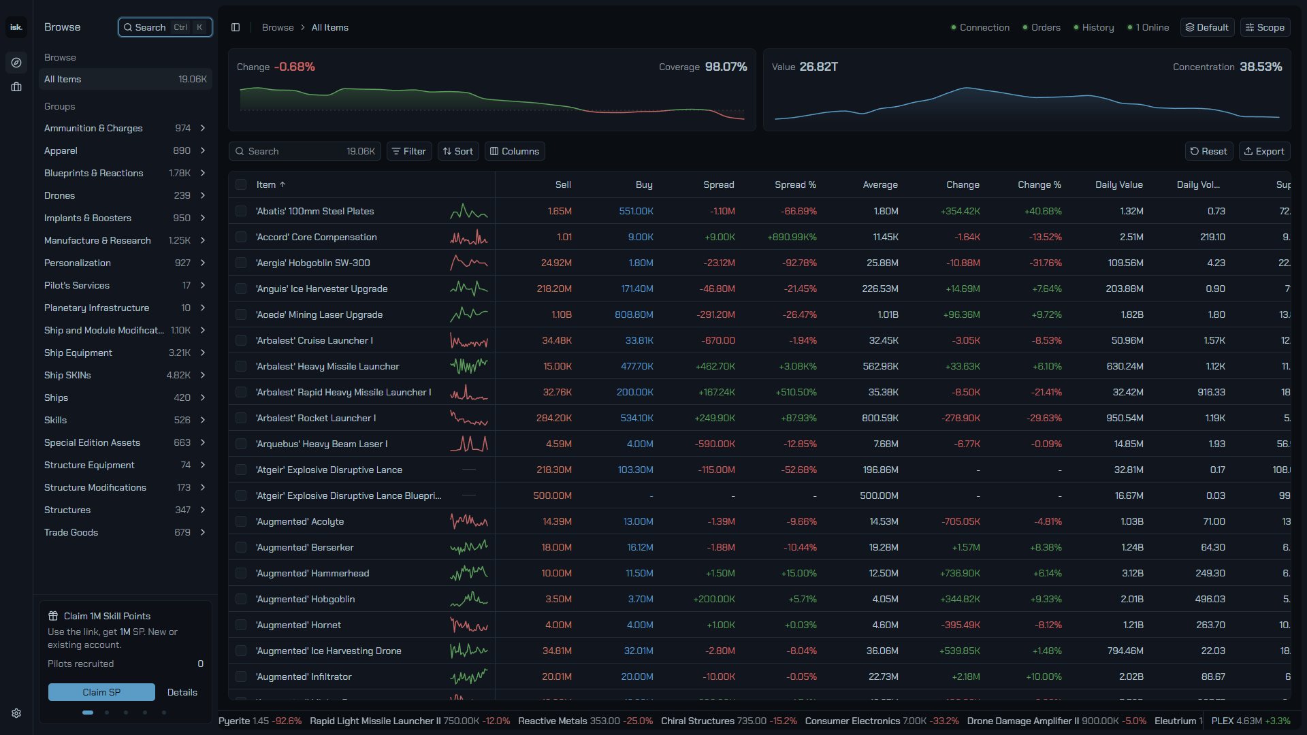Expand the Trade Goods group
Image resolution: width=1307 pixels, height=735 pixels.
[203, 532]
